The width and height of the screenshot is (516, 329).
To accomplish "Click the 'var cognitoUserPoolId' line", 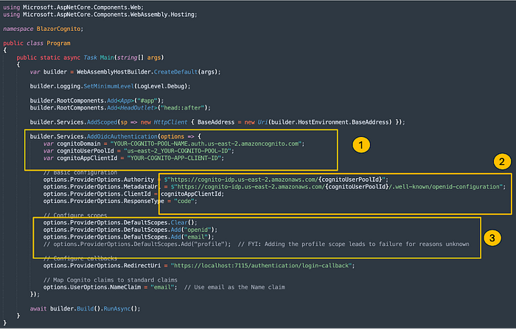I will [x=139, y=151].
